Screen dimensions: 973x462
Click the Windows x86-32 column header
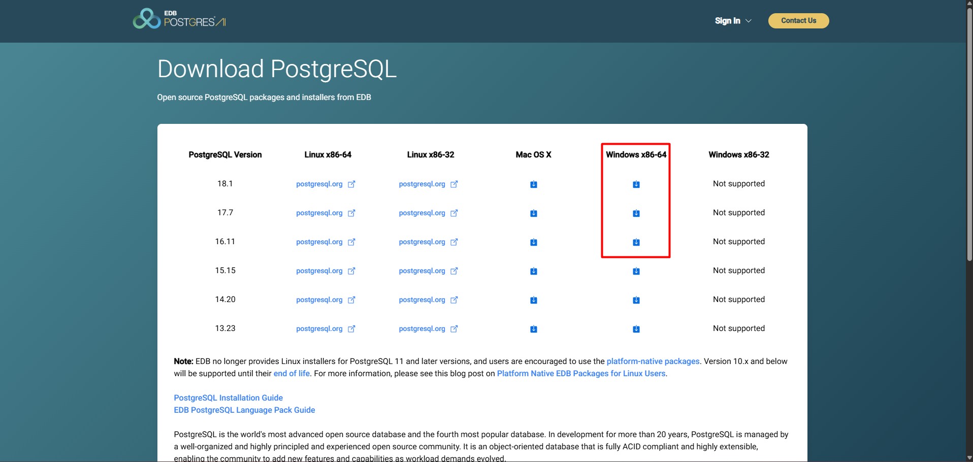pos(739,154)
